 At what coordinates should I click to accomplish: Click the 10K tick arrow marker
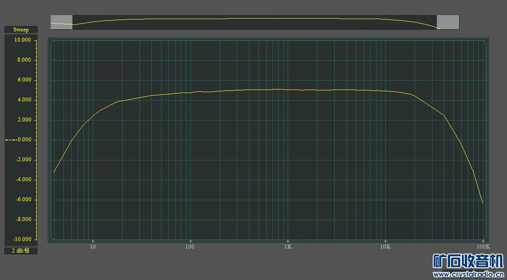[x=385, y=241]
